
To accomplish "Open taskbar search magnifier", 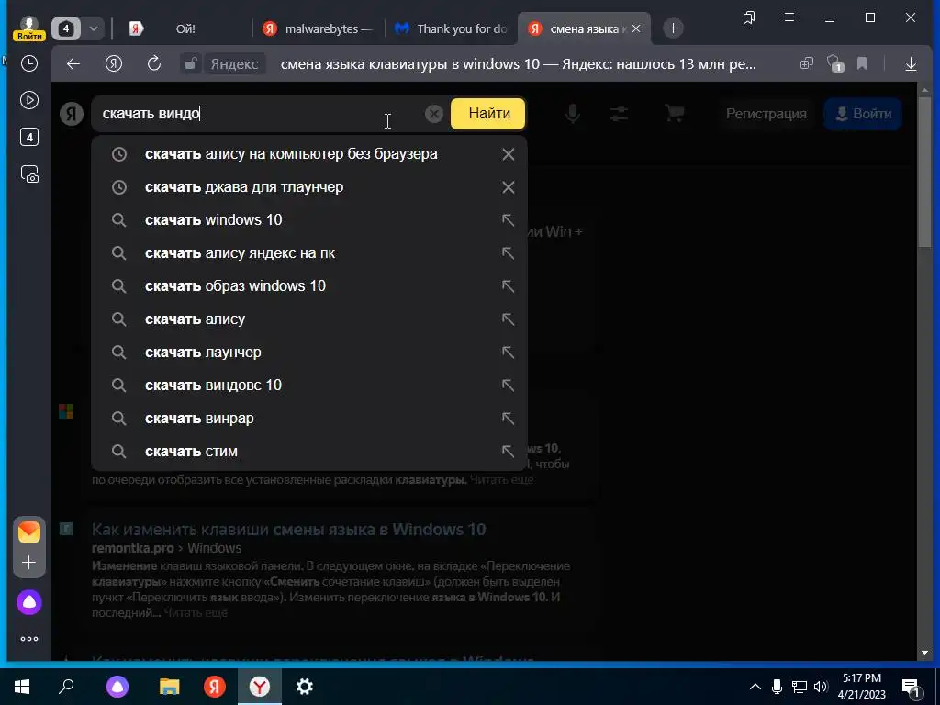I will point(66,687).
